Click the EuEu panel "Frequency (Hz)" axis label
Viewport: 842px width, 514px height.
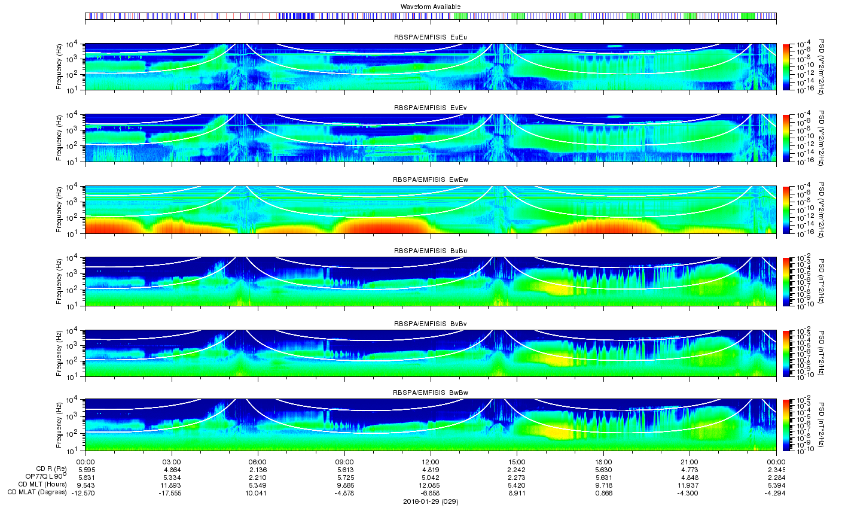[59, 66]
